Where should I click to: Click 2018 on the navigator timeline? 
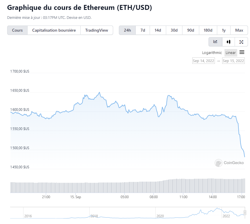point(94,216)
